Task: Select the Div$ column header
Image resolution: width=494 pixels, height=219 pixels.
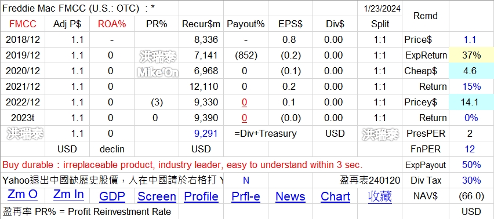Action: (335, 24)
